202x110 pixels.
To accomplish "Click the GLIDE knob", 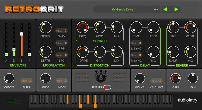I will 46,78.
